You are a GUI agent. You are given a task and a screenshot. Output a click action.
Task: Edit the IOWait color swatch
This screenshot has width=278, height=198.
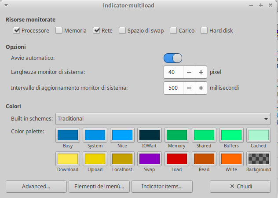[150, 135]
